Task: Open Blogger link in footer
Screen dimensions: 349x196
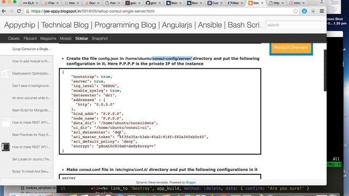Action: coord(190,182)
